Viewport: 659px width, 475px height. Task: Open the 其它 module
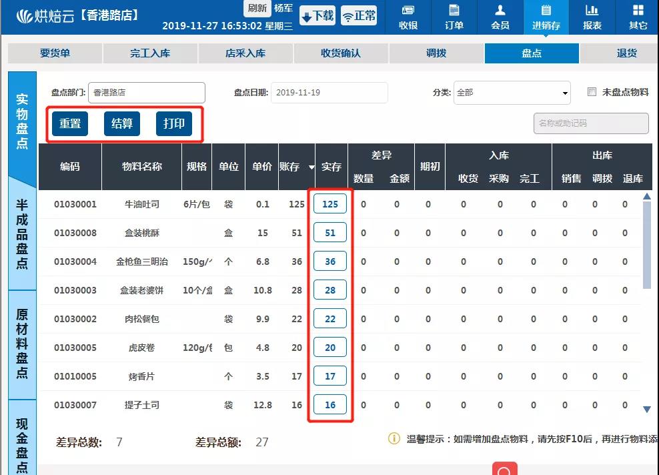(638, 17)
